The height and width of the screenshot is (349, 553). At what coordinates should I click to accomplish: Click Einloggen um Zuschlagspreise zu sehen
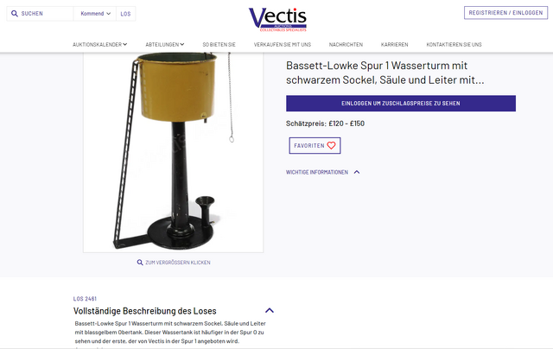pyautogui.click(x=401, y=104)
